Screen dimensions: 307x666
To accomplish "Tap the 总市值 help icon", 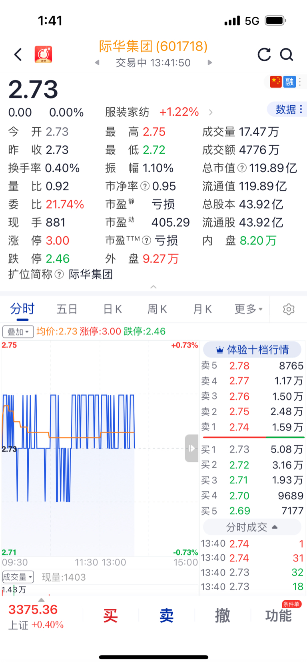I will (242, 168).
